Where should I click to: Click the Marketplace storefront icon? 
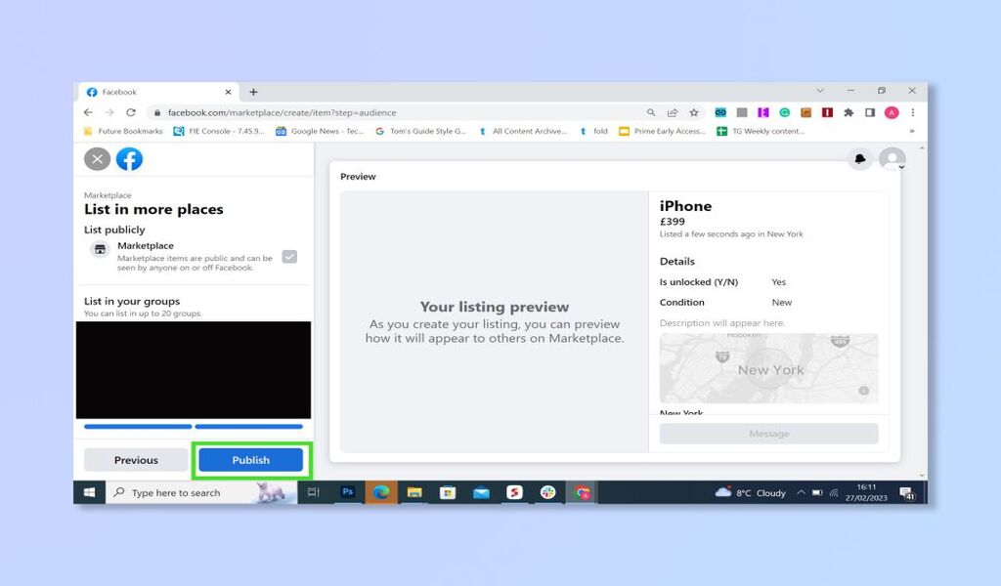101,249
